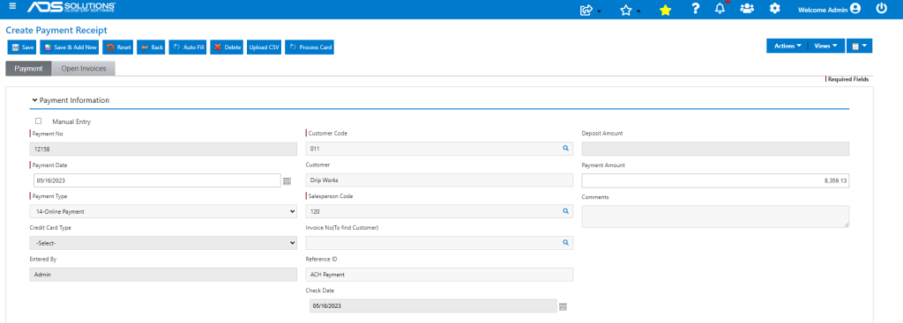Switch to the Payment tab
The image size is (903, 323).
[x=29, y=69]
